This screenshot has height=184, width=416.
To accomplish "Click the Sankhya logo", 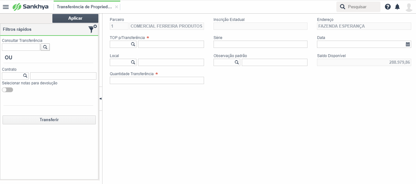I will tap(30, 7).
